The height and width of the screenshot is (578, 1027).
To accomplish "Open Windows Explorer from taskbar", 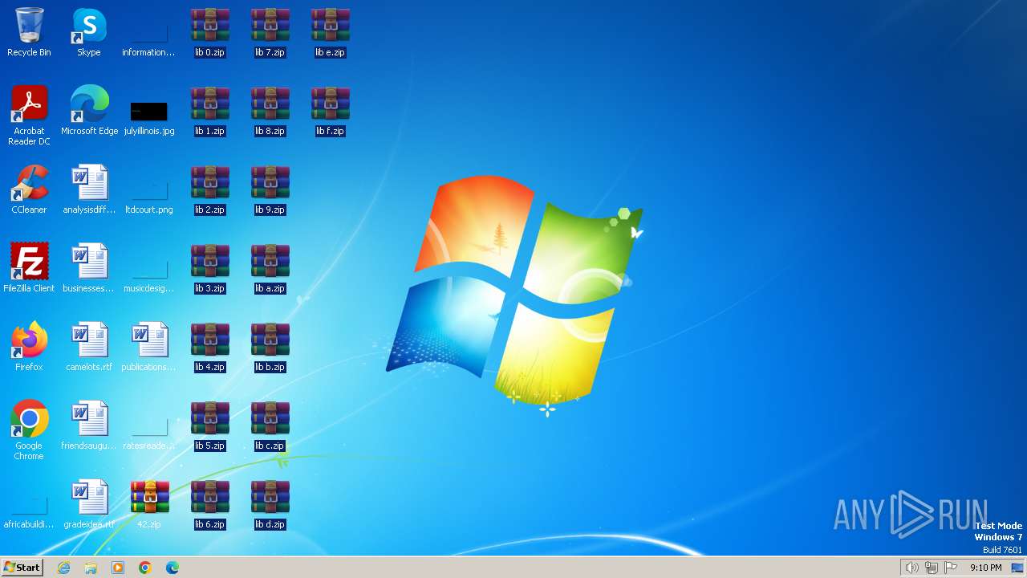I will 91,568.
